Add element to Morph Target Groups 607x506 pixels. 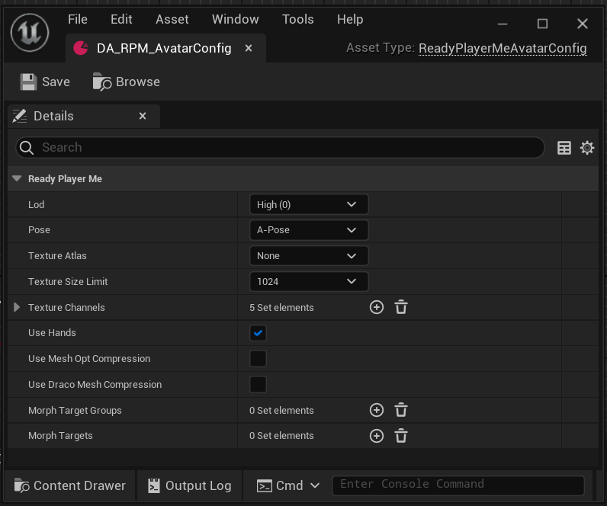coord(377,411)
